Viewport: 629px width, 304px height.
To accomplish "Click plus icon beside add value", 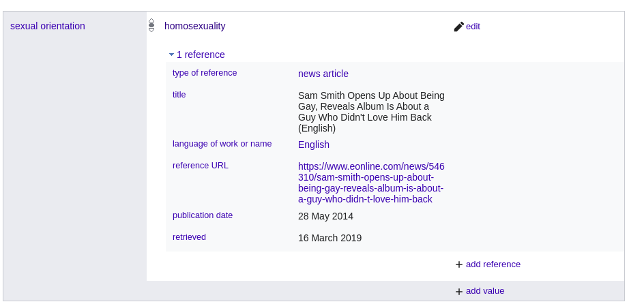I will click(x=459, y=291).
